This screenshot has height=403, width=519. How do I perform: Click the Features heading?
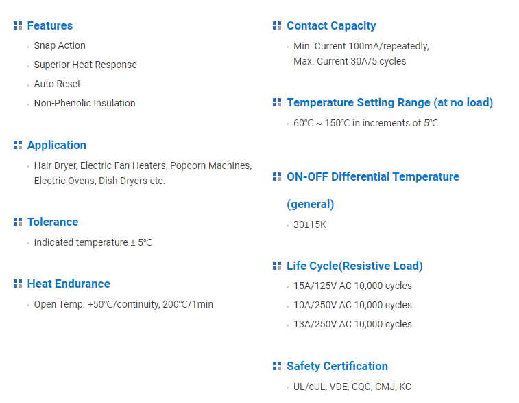coord(49,25)
